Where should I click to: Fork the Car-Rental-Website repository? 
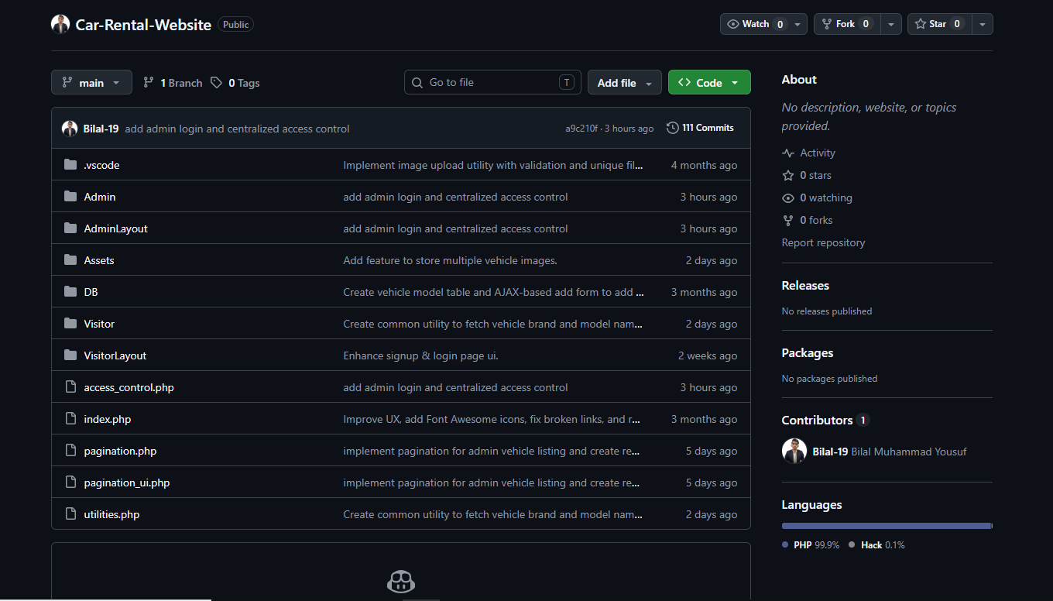point(847,24)
